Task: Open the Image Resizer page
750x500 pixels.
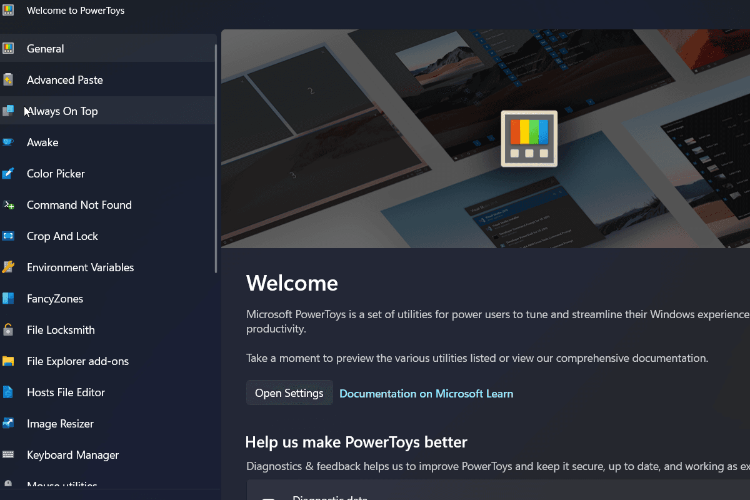Action: (107, 423)
